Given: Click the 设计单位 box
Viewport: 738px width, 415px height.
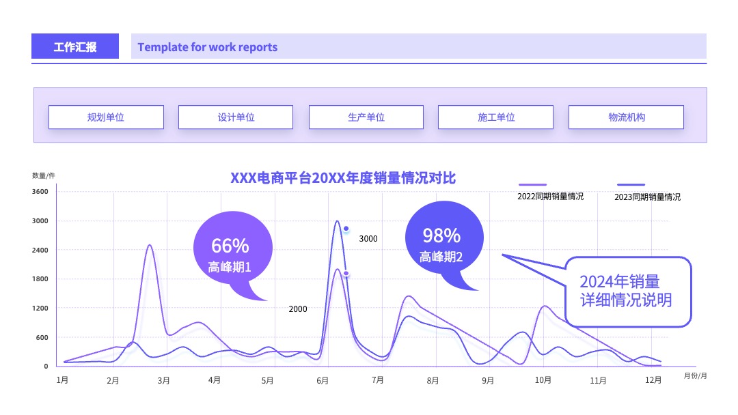Looking at the screenshot, I should (x=236, y=117).
